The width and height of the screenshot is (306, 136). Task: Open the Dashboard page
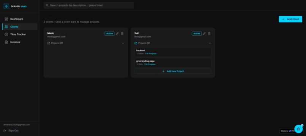coord(19,19)
